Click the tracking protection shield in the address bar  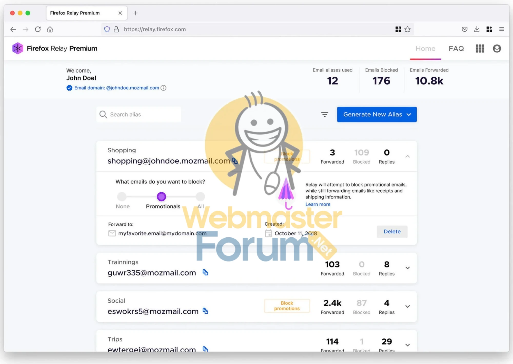[107, 29]
